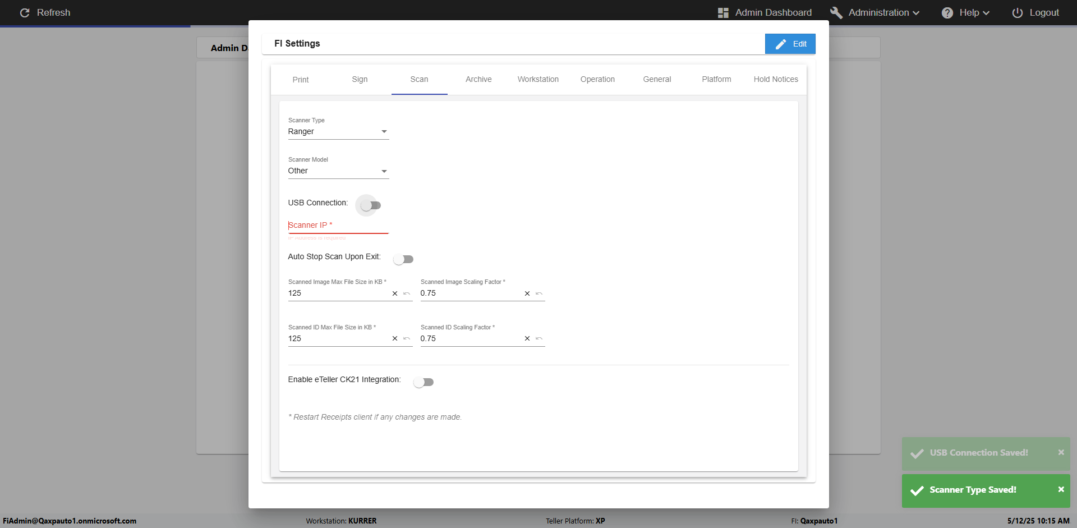Click the Help question mark icon
Screen dimensions: 1077x528
click(x=947, y=12)
